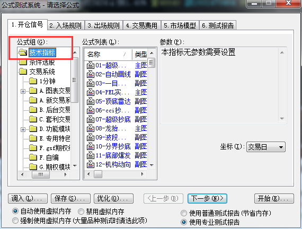Sort by 名称 column header
Screen dimensions: 302x229
click(x=108, y=55)
